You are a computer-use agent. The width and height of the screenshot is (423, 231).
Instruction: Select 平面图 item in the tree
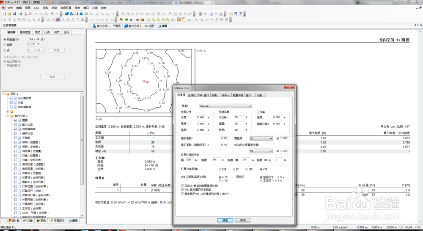[26, 138]
